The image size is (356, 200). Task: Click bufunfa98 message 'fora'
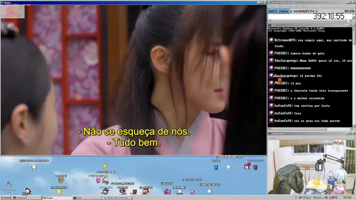(298, 113)
